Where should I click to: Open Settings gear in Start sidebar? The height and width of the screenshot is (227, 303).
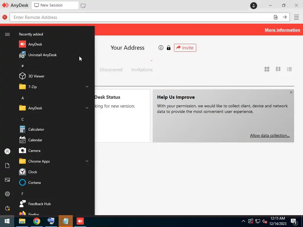pyautogui.click(x=7, y=194)
